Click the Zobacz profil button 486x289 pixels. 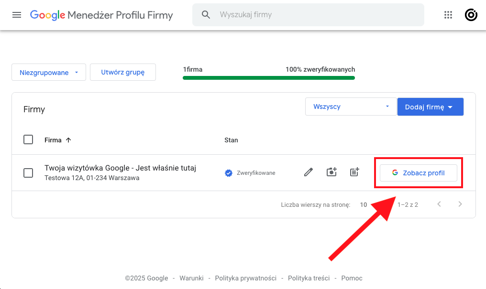tap(419, 173)
